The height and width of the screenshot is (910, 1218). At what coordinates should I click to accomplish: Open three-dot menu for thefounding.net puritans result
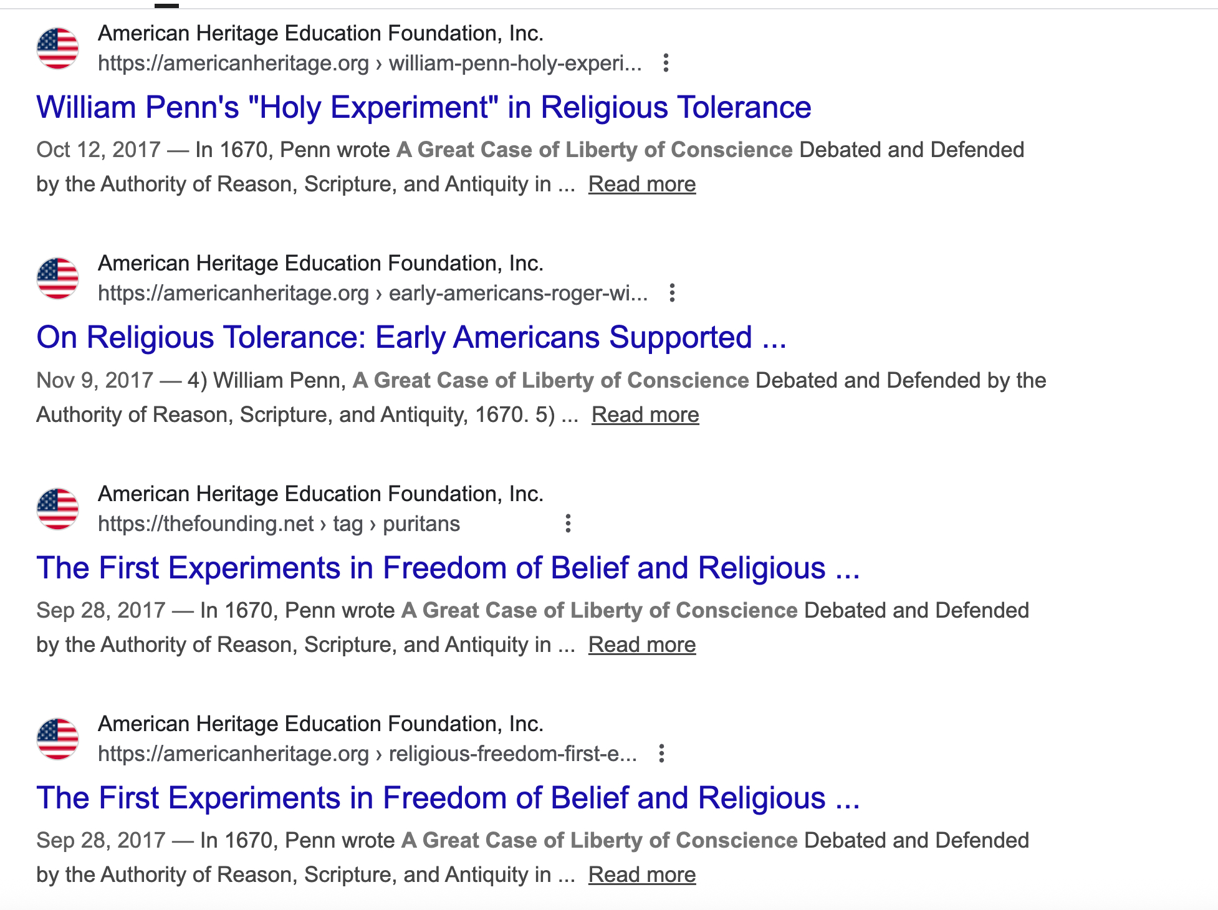coord(568,524)
